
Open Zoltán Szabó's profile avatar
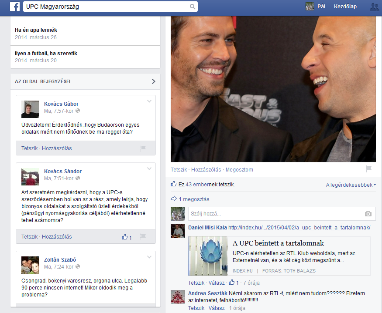coord(30,265)
